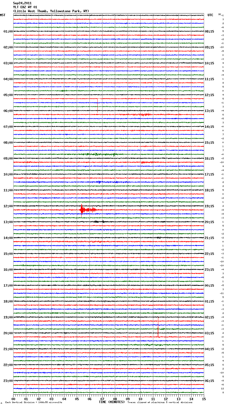Click the red burst on 06:15 trace
225x406 pixels.
coord(143,115)
